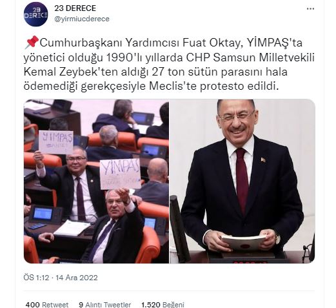Open the @yirmiucderece handle link
This screenshot has height=308, width=336.
coord(82,19)
